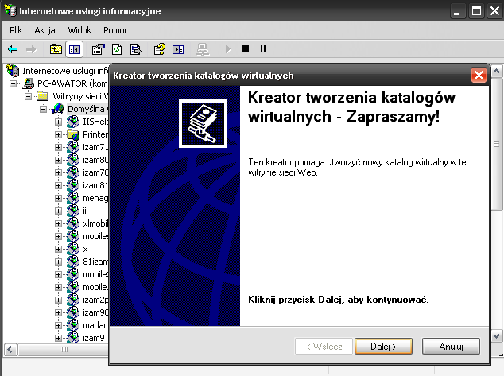Select the Witryny sieci folder in tree
The image size is (504, 376).
pos(80,96)
